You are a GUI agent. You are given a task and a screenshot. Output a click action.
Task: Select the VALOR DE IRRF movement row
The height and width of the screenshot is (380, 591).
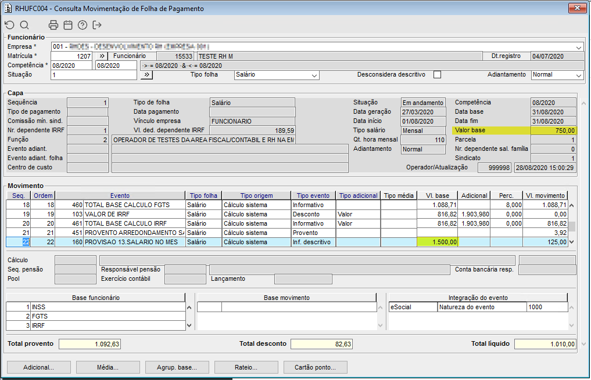(134, 214)
